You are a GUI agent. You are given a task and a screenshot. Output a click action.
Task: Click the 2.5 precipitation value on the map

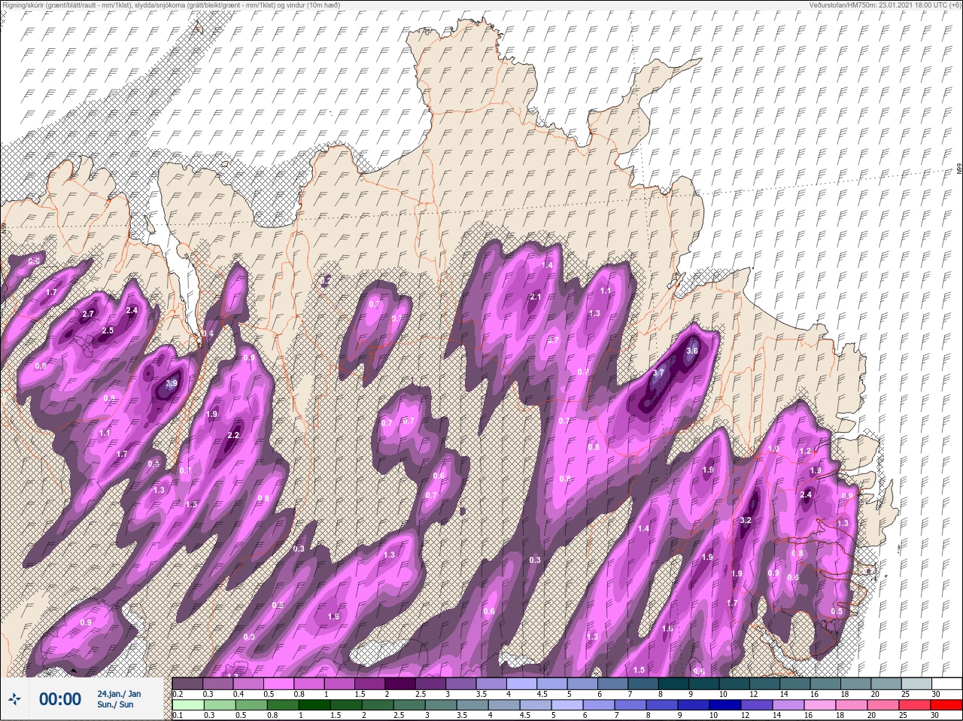(x=107, y=330)
